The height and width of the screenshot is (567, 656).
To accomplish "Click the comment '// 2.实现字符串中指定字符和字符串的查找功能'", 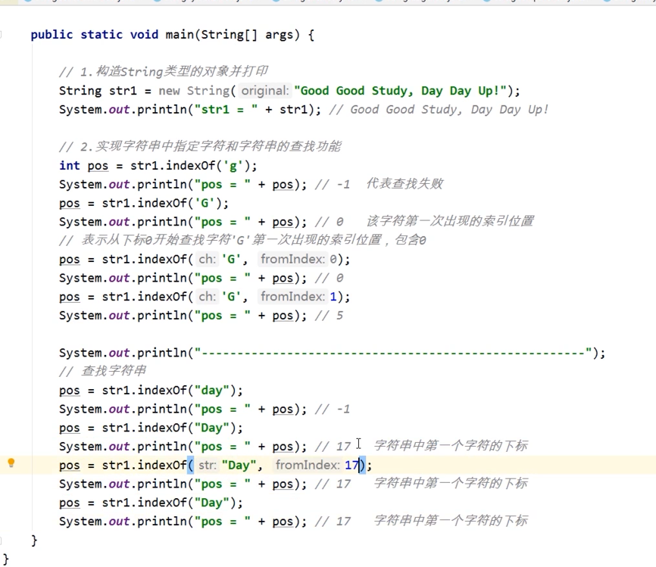I will (x=200, y=147).
